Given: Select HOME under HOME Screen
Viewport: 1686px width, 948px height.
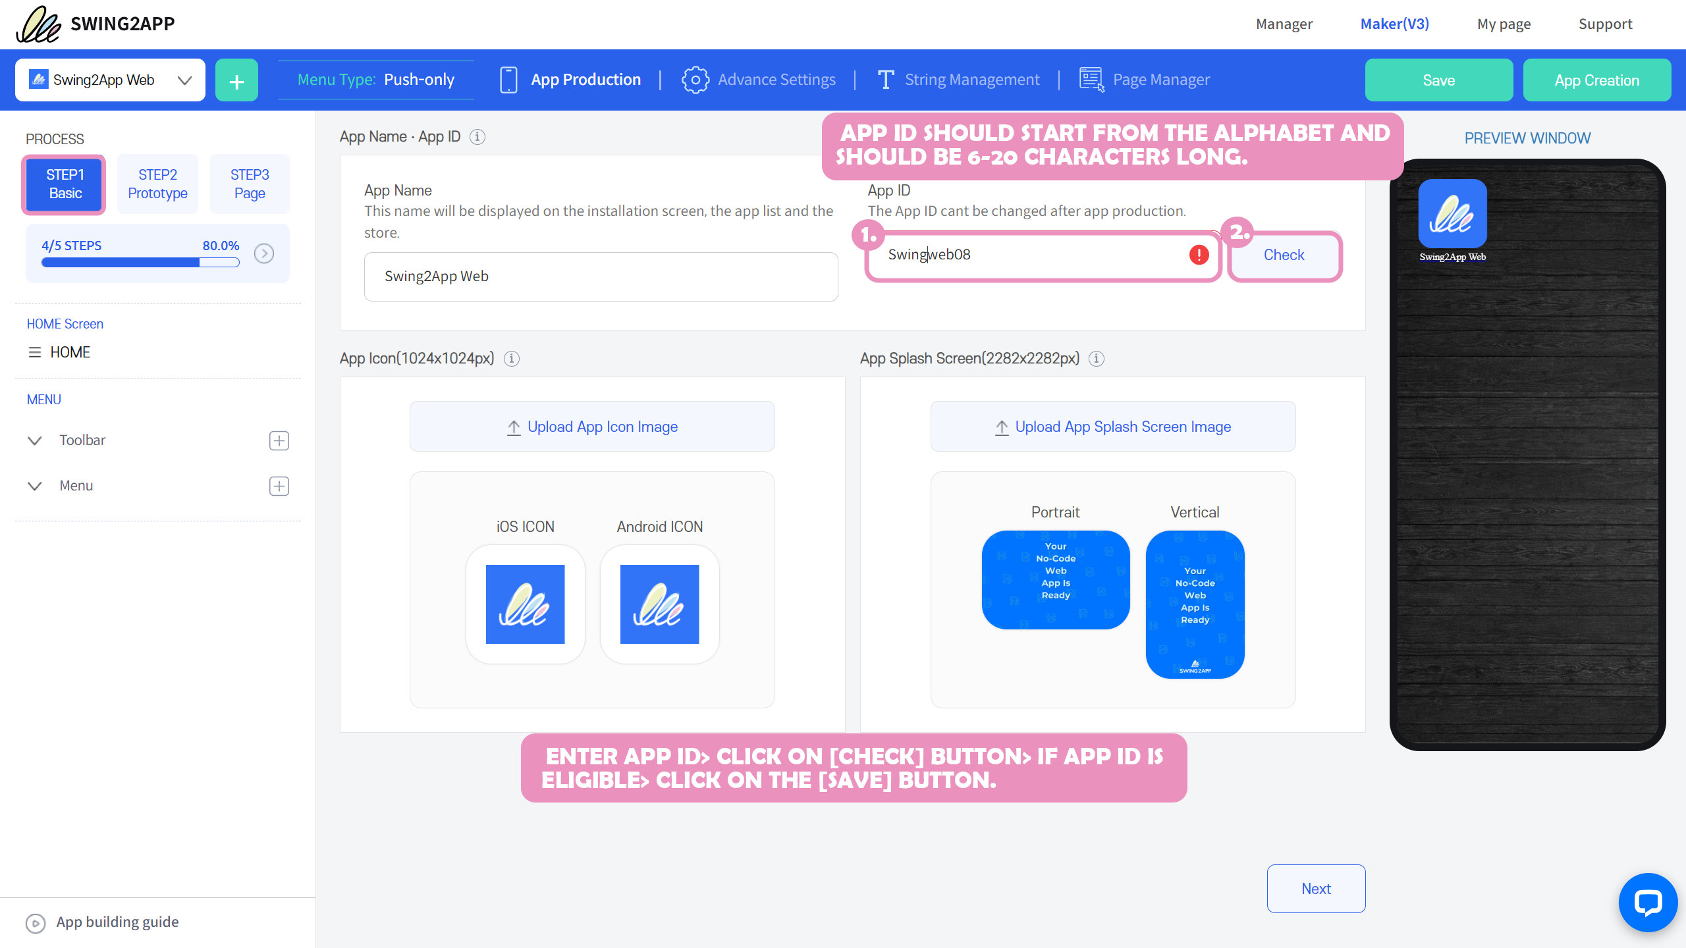Looking at the screenshot, I should 70,352.
